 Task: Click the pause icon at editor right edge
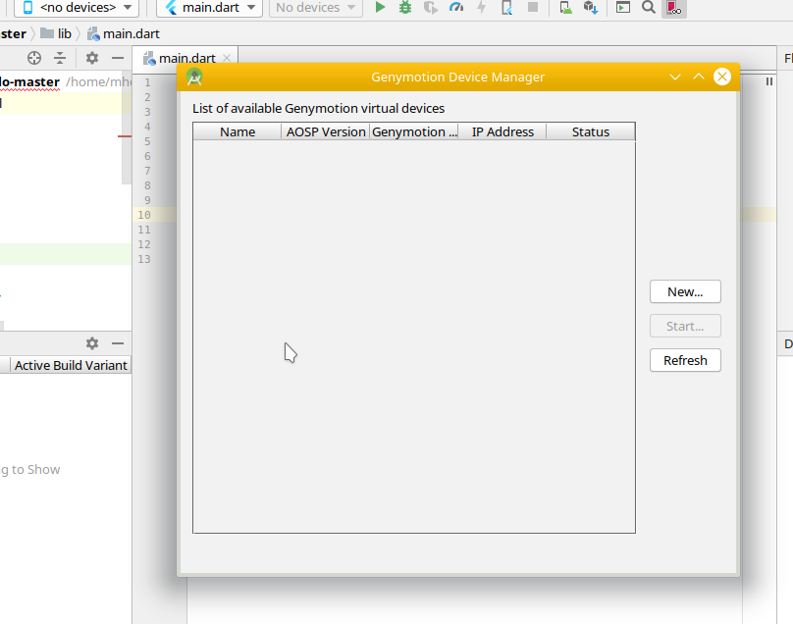[769, 81]
